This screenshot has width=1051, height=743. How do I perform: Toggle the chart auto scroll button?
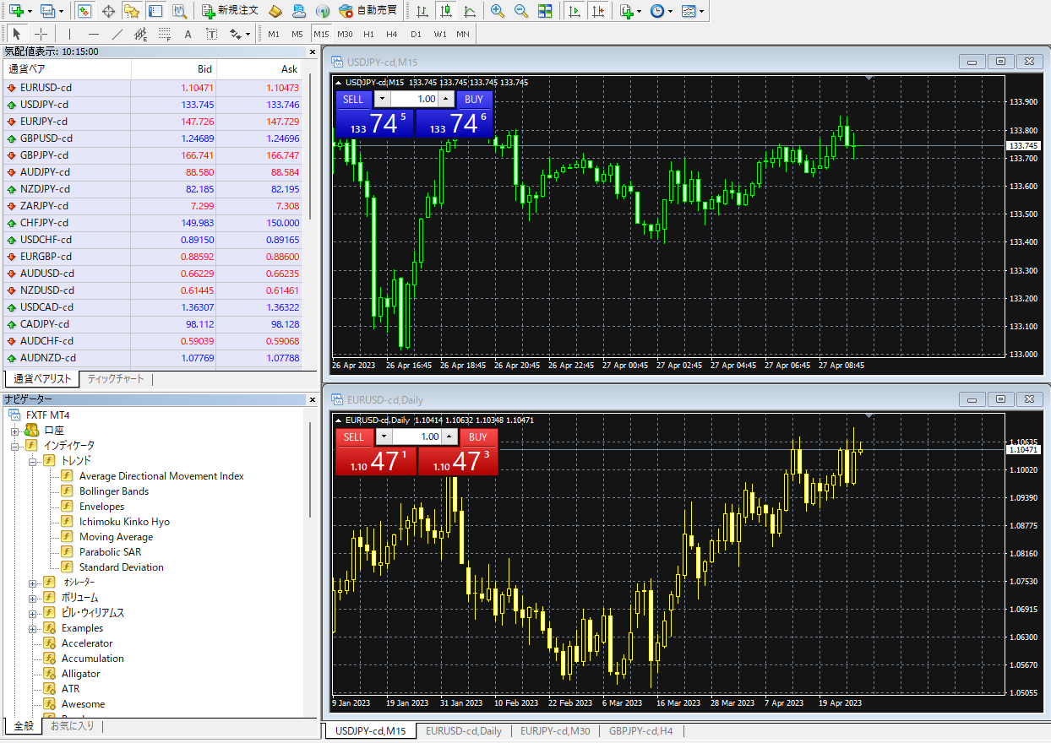click(x=575, y=11)
